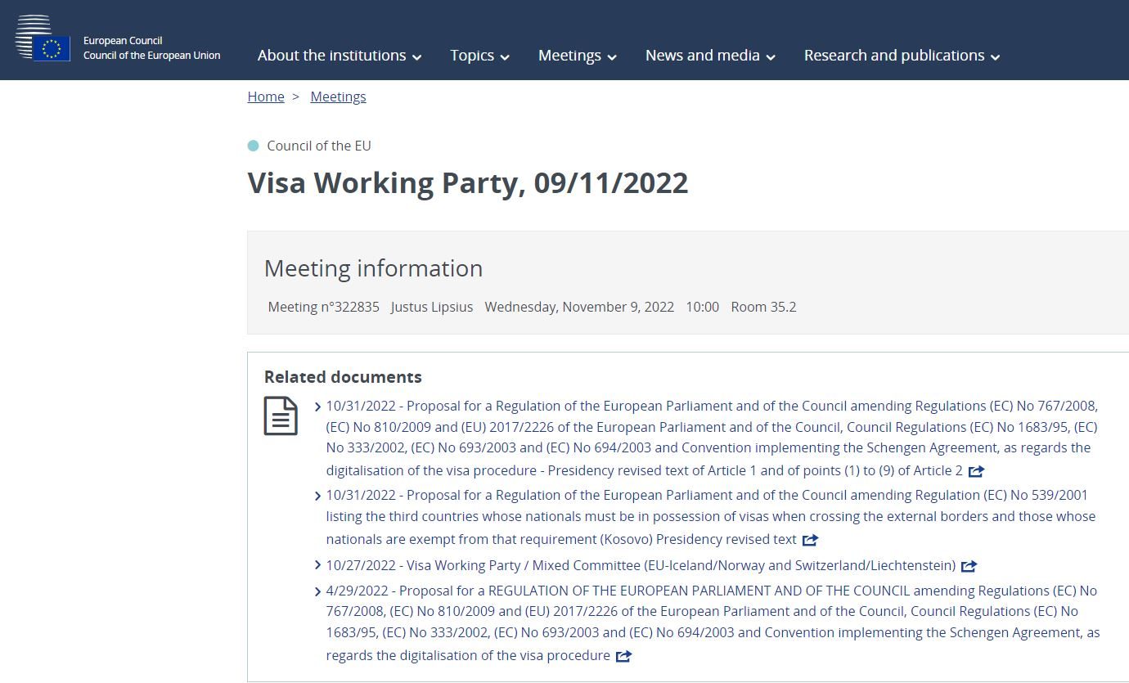The height and width of the screenshot is (683, 1129).
Task: Open external link icon after 4/29/2022 digitalisation proposal
Action: (623, 656)
